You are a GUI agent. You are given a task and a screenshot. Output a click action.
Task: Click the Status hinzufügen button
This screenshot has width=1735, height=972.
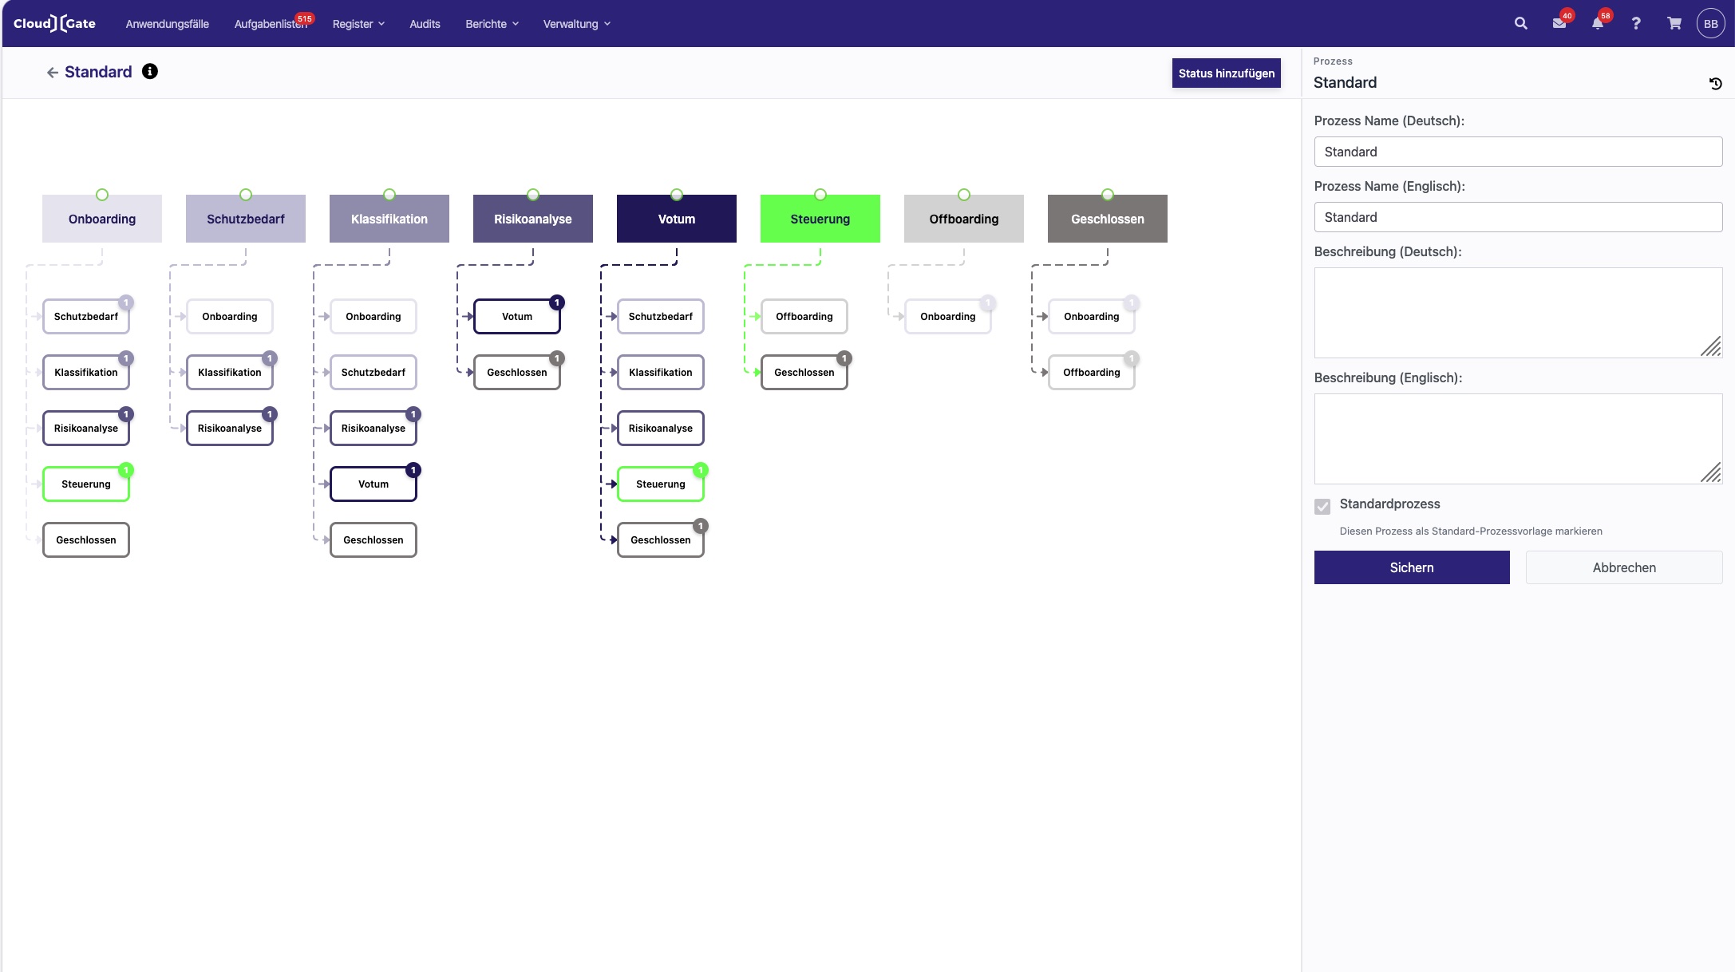click(x=1226, y=73)
